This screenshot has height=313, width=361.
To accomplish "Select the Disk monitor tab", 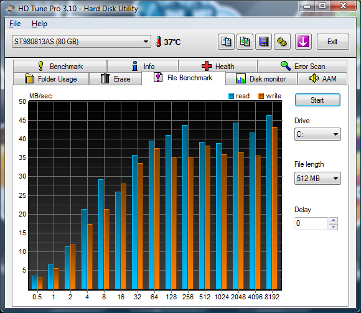I will (x=261, y=78).
